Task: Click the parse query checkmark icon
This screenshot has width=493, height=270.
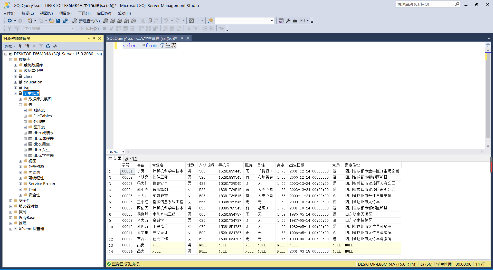Action: click(x=111, y=28)
